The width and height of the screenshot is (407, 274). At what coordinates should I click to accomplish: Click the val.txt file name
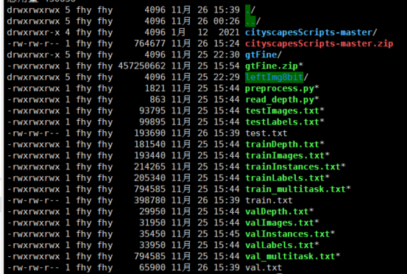tap(263, 267)
